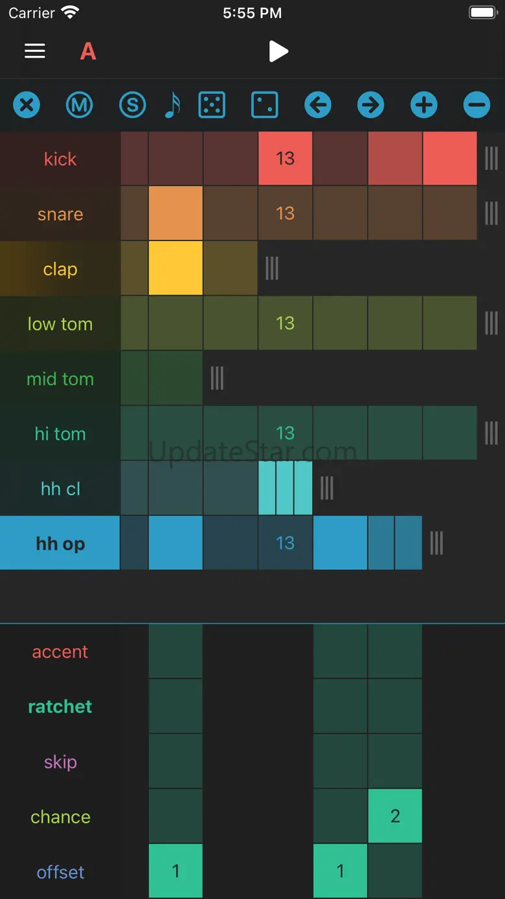505x899 pixels.
Task: Select pattern A label
Action: 88,51
